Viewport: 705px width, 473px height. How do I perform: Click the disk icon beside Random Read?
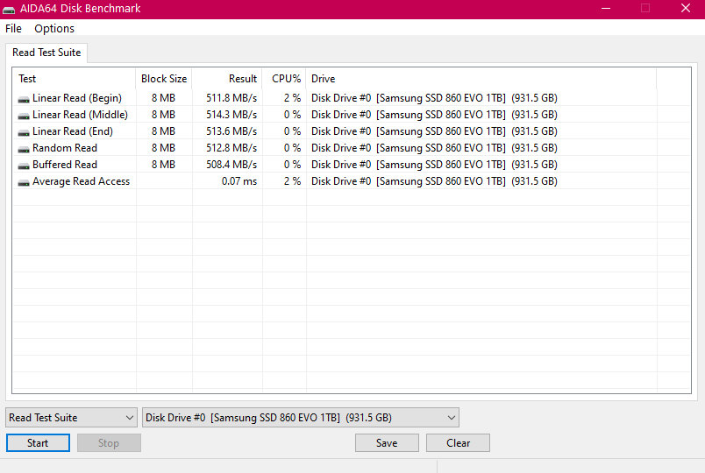point(24,149)
